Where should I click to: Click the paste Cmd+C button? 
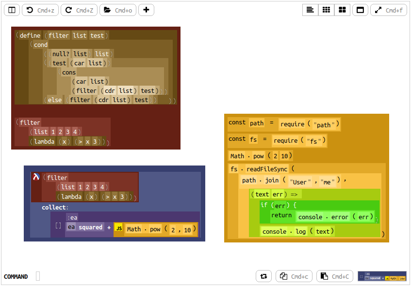tap(335, 276)
